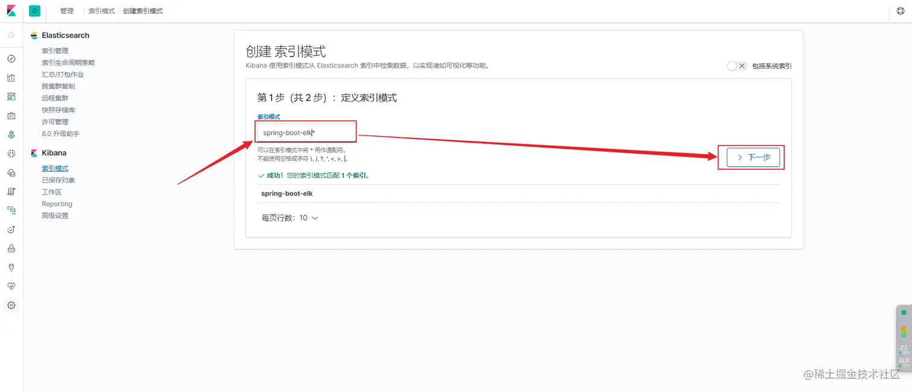
Task: Open the space selector avatar D
Action: pos(34,11)
